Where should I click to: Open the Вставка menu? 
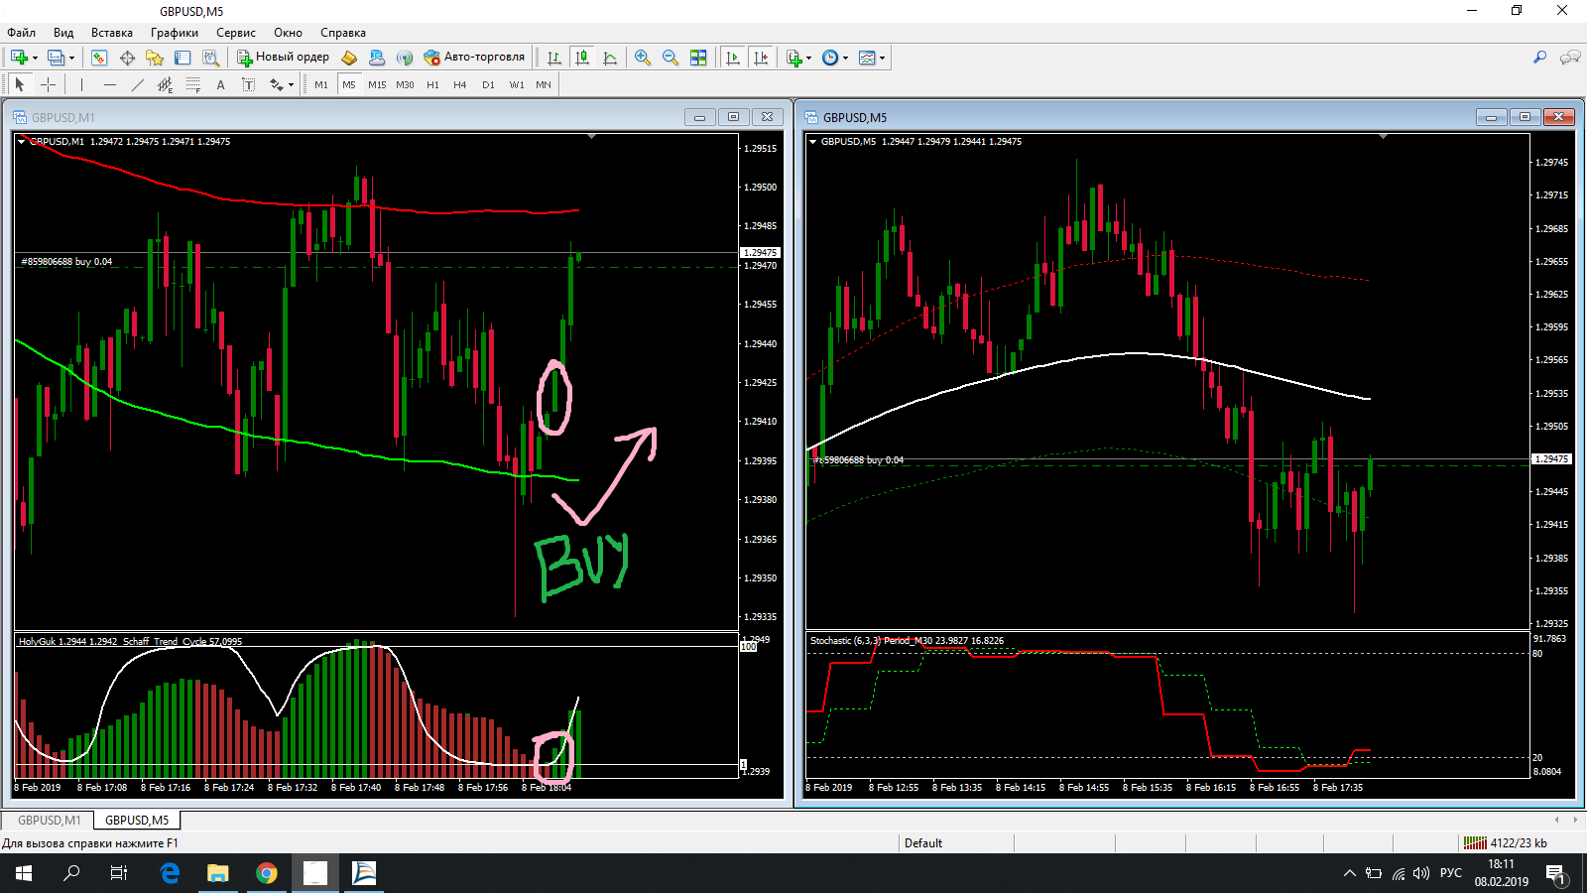(111, 33)
